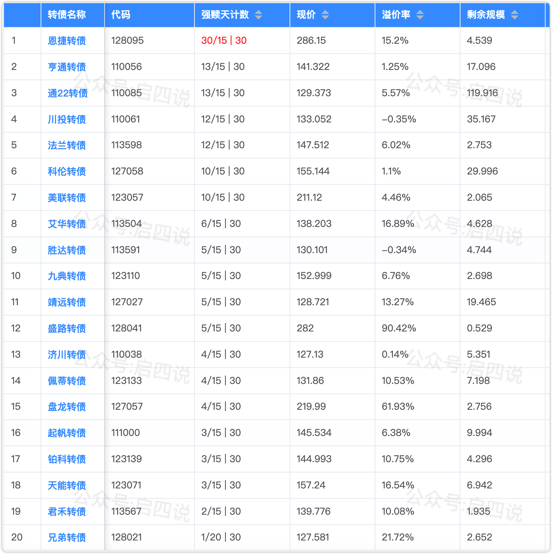Open the 美联转债 link
Image resolution: width=552 pixels, height=554 pixels.
tap(67, 198)
